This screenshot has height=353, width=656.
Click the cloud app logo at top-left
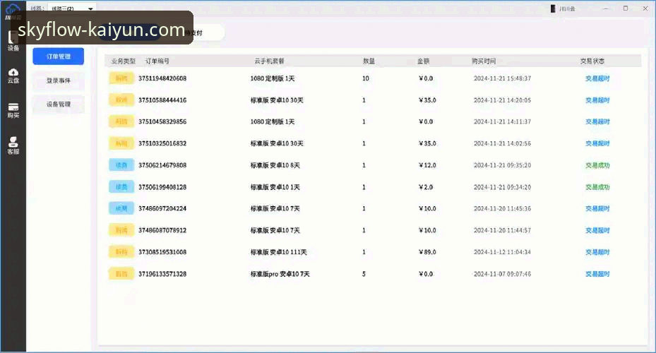pyautogui.click(x=13, y=8)
